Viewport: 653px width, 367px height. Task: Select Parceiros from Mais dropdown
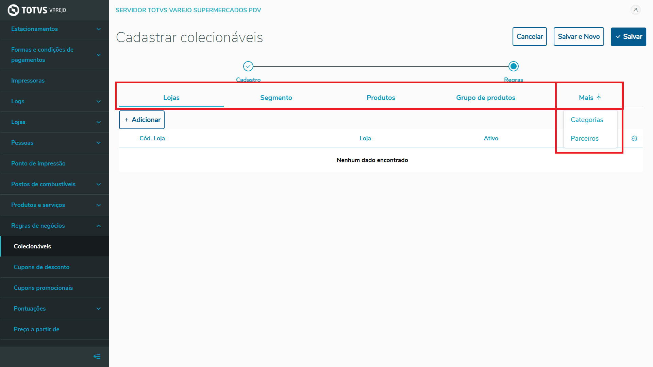point(584,138)
